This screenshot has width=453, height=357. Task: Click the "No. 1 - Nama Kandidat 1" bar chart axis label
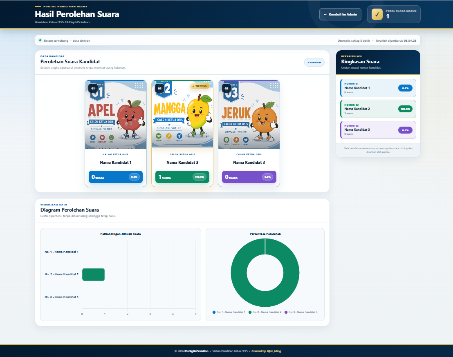[62, 252]
